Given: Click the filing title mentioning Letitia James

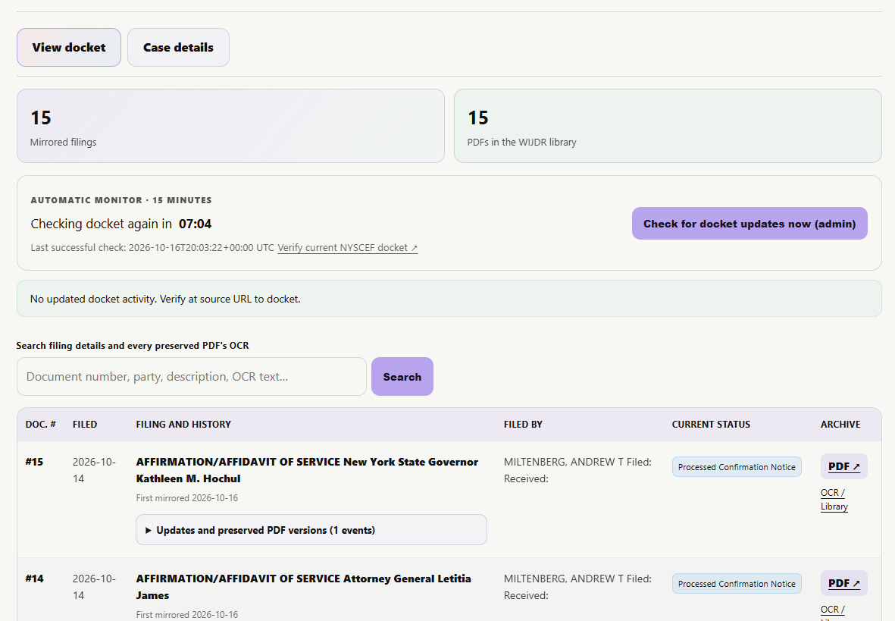Looking at the screenshot, I should tap(303, 587).
